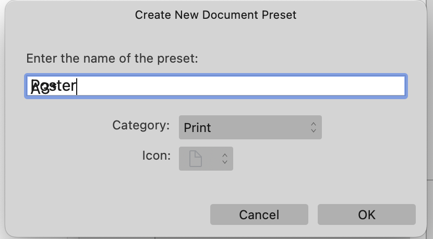Screen dimensions: 433x239
Task: Select the Print text in Category popup
Action: [197, 128]
